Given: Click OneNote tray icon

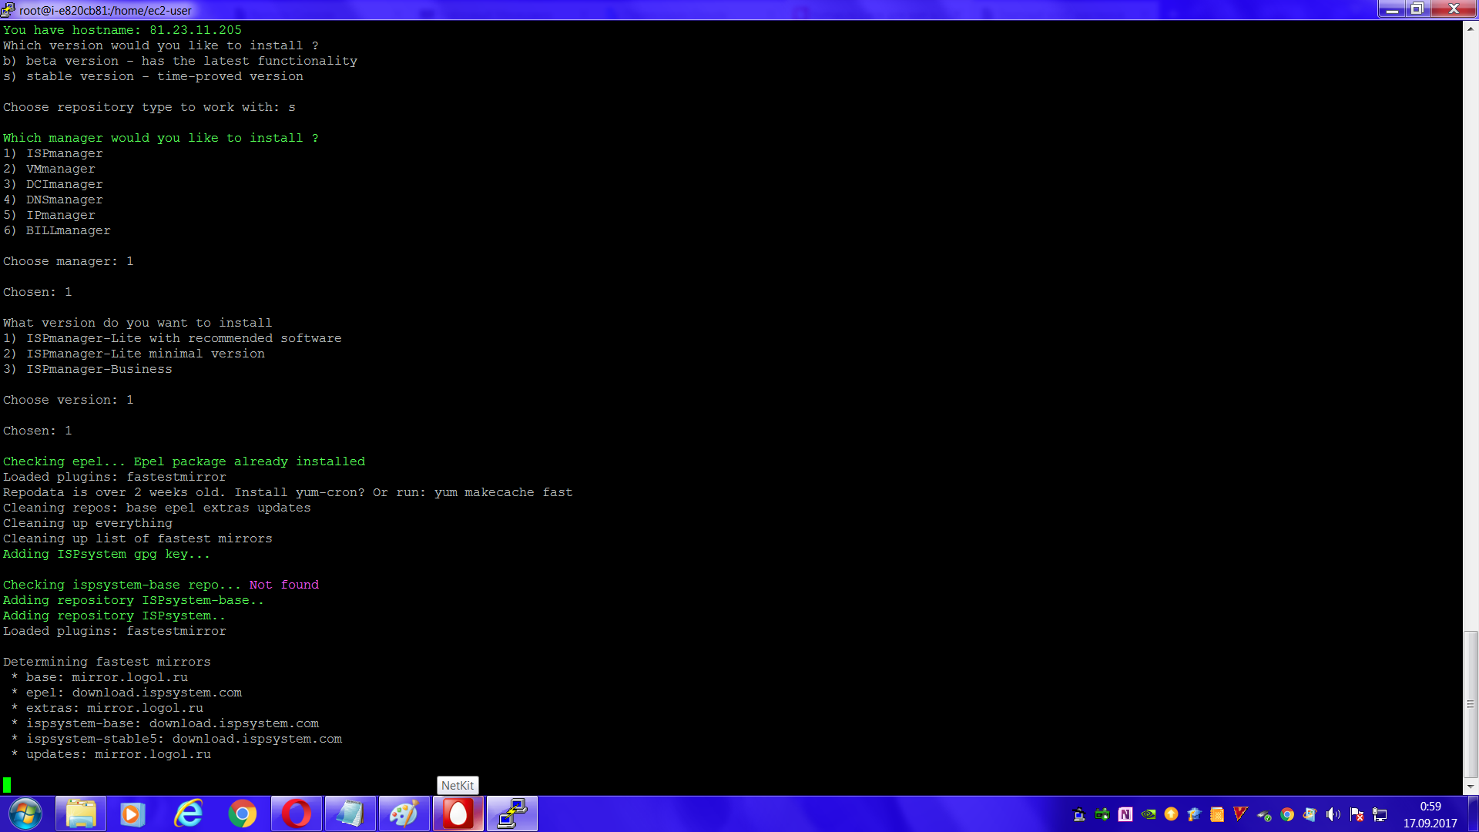Looking at the screenshot, I should (1125, 814).
